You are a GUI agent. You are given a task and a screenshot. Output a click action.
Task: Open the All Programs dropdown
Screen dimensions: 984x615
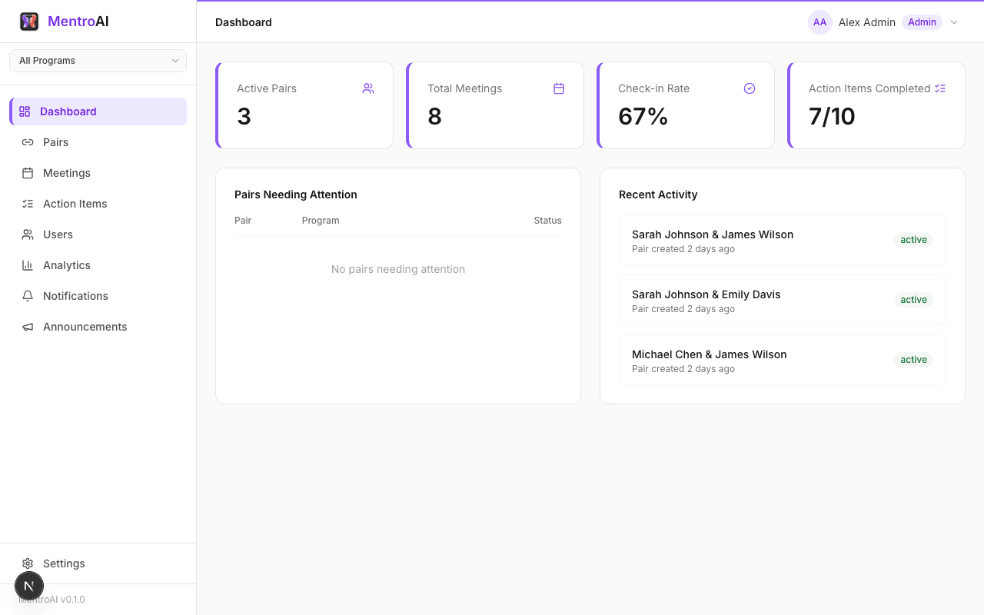coord(98,60)
